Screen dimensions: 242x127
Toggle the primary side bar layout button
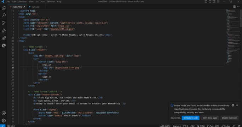(206, 1)
